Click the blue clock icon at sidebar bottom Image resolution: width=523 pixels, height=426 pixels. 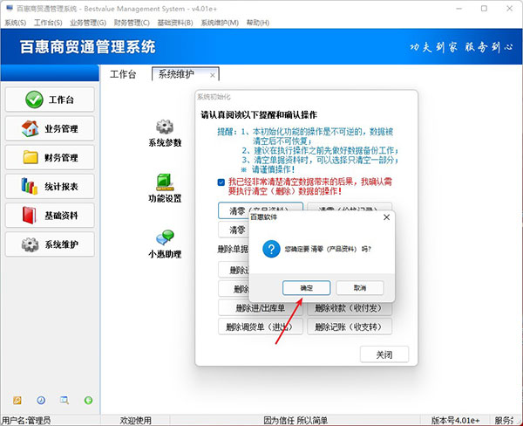coord(41,400)
